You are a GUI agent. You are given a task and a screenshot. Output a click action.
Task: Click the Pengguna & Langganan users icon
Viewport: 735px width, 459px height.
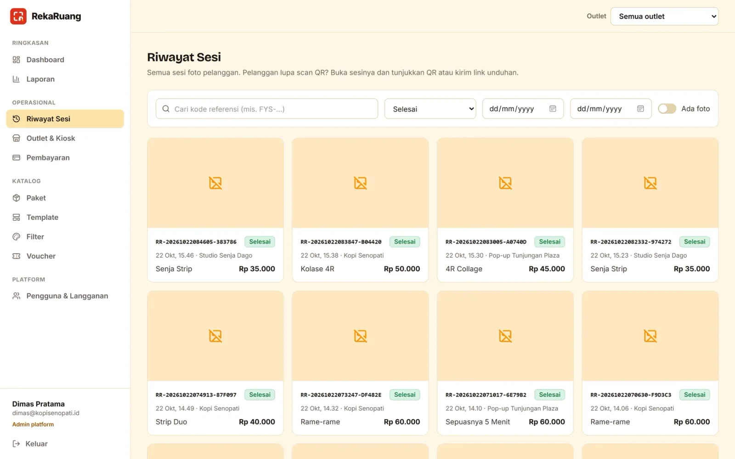16,296
